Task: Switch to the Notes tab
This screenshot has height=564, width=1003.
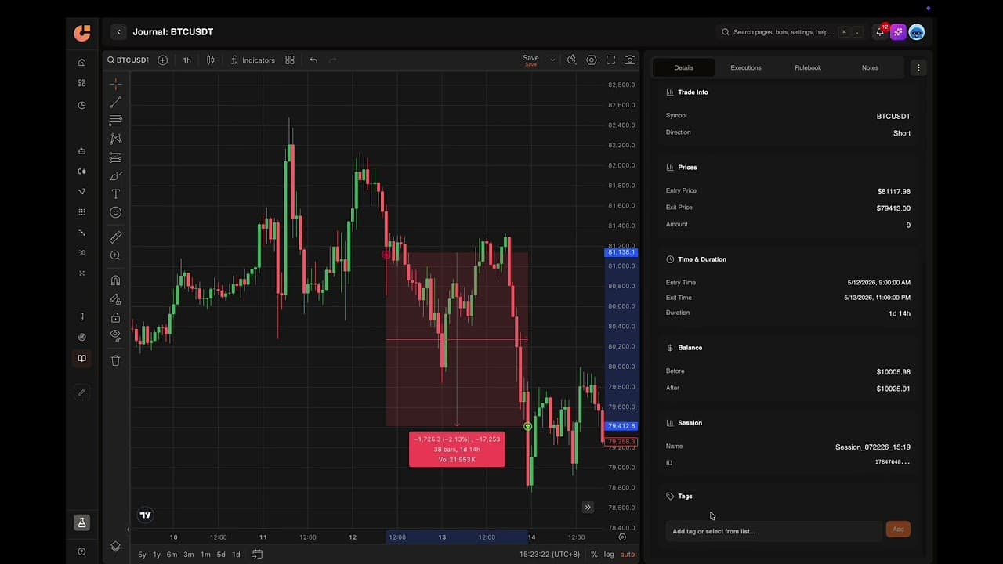Action: (x=870, y=67)
